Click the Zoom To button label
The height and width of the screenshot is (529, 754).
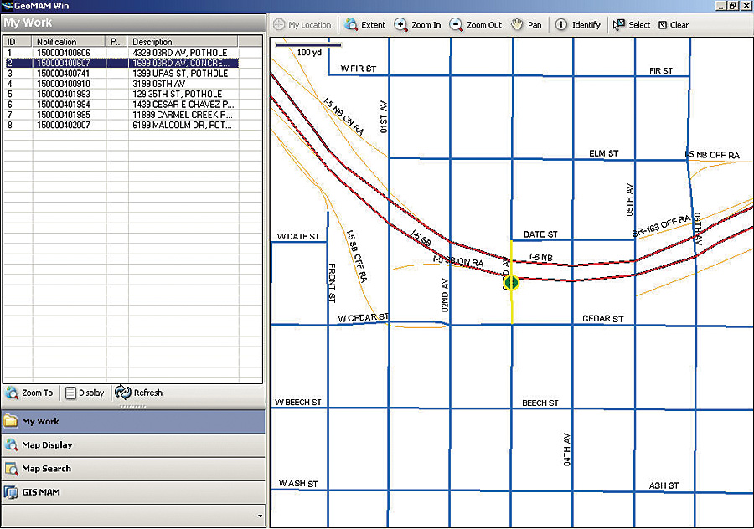pos(38,393)
